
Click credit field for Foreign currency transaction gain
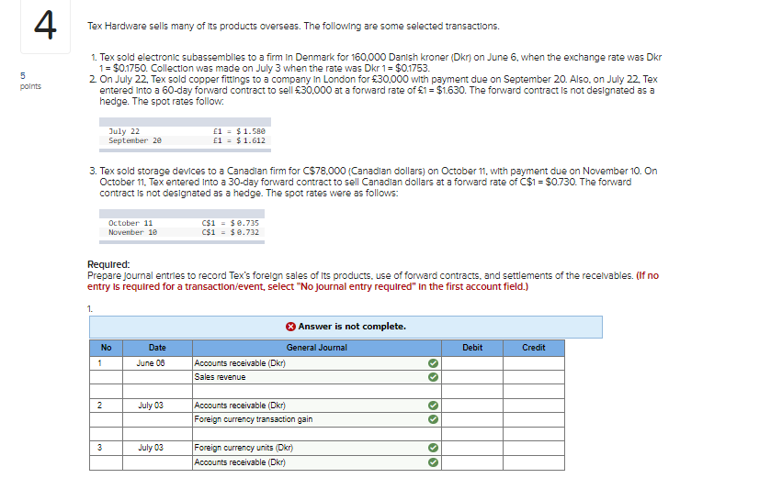pos(534,420)
